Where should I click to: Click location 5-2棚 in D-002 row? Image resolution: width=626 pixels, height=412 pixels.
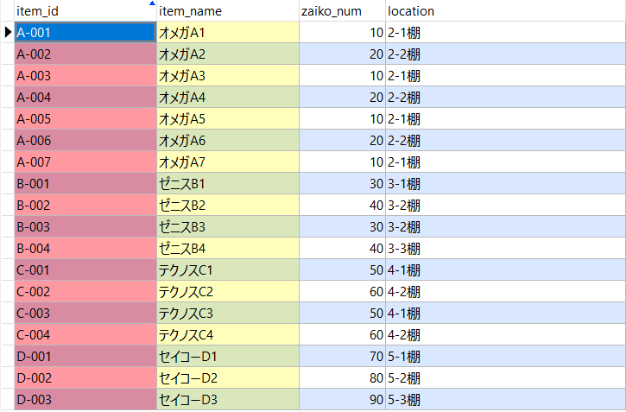[505, 377]
